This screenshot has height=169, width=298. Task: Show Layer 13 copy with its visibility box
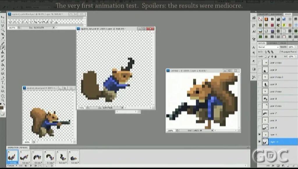[259, 63]
